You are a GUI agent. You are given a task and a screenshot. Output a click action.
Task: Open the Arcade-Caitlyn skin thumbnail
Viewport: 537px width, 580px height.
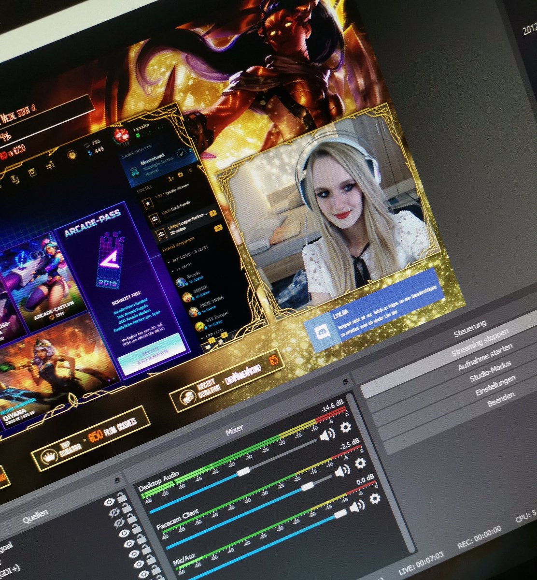(x=46, y=285)
